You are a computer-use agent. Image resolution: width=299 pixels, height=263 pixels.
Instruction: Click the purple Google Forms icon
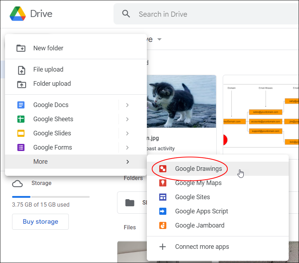click(21, 147)
